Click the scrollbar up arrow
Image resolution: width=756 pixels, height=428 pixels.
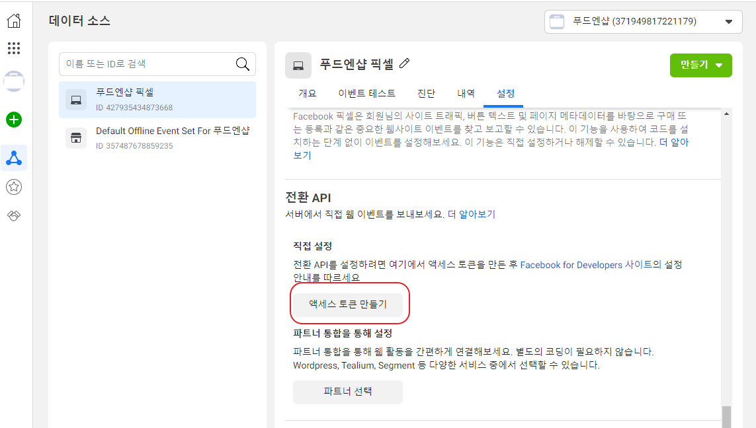tap(726, 114)
